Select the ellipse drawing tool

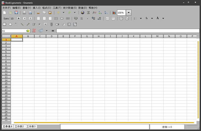pyautogui.click(x=10, y=24)
